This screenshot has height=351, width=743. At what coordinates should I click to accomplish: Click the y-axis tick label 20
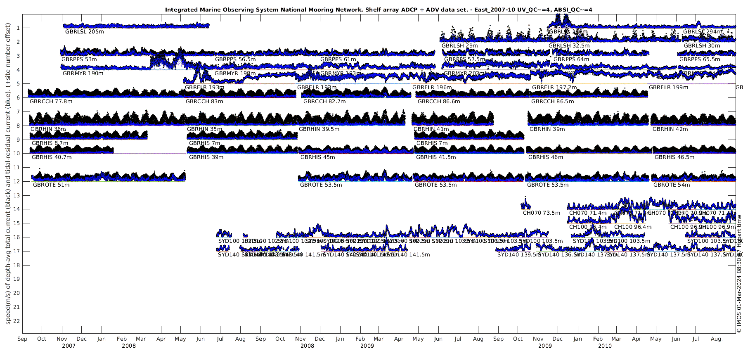[x=17, y=293]
